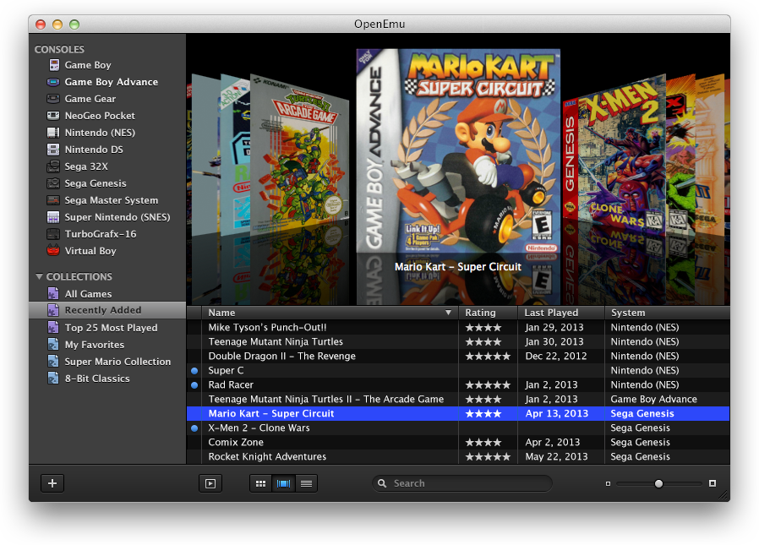Sort by Name column header arrow
This screenshot has width=759, height=545.
(448, 313)
